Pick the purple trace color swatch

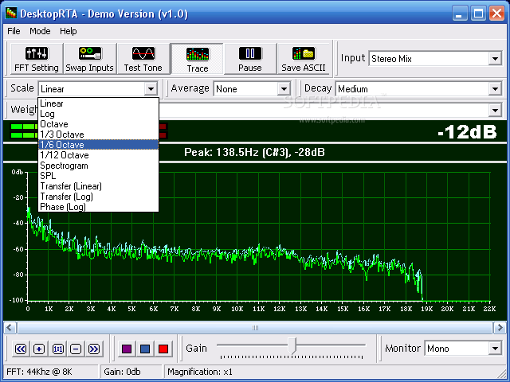(x=127, y=349)
